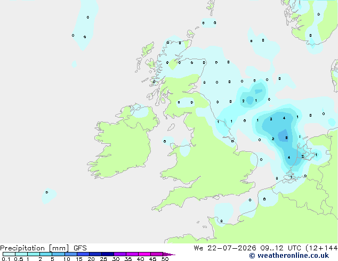Click the 'GFS' model label
This screenshot has width=338, height=261.
point(80,248)
